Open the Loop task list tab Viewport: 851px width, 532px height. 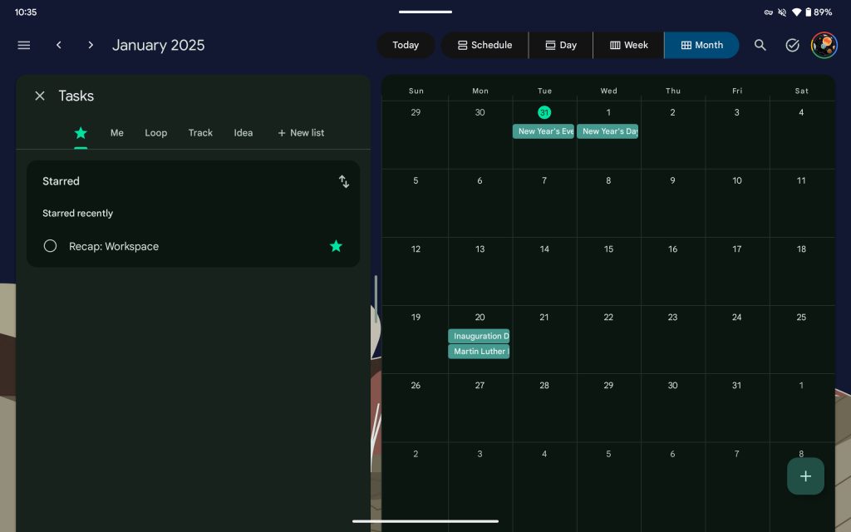coord(156,133)
